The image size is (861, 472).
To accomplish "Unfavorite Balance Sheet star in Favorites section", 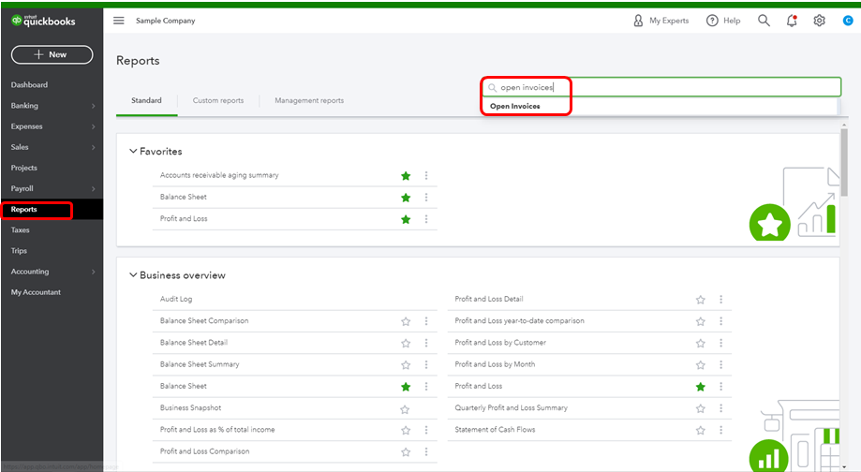I will click(406, 198).
